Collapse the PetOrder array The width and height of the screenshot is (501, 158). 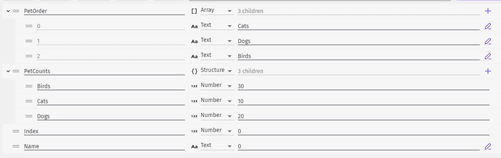pos(8,11)
